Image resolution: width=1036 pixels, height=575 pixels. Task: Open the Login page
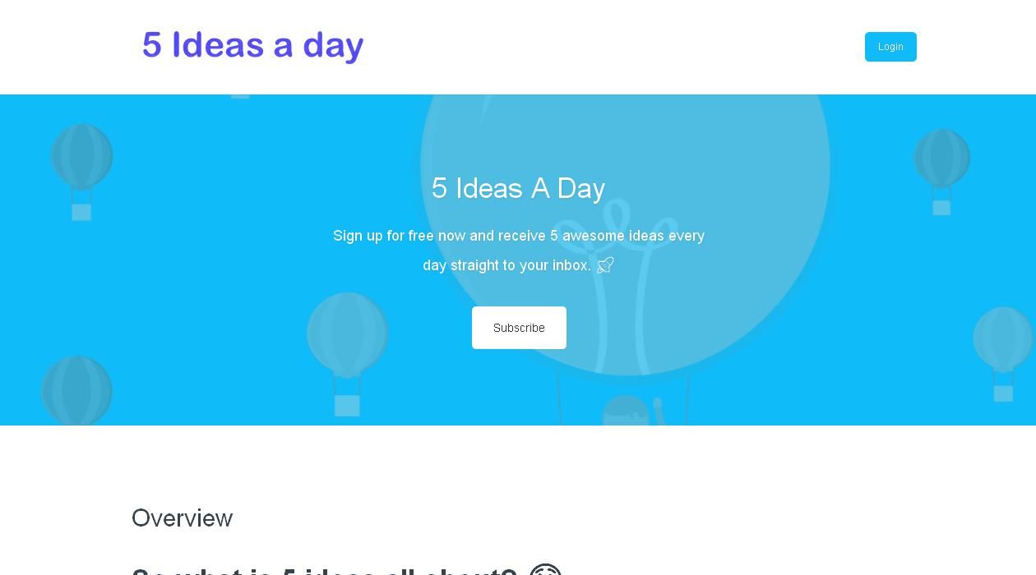[890, 47]
